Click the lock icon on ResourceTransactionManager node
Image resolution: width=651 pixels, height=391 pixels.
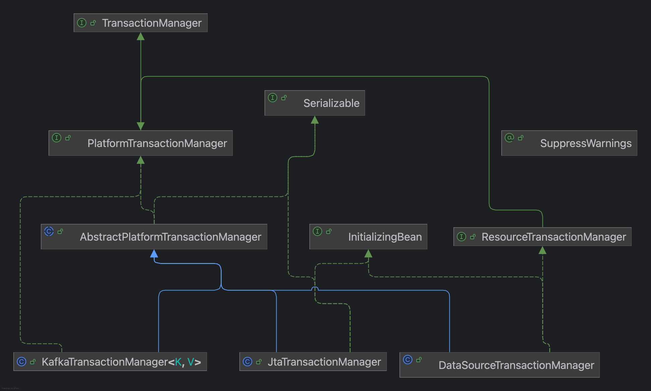tap(473, 237)
